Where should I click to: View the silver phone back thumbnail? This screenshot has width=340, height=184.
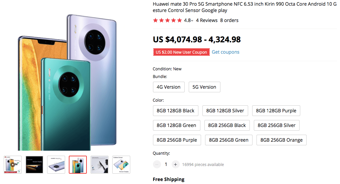pos(56,165)
